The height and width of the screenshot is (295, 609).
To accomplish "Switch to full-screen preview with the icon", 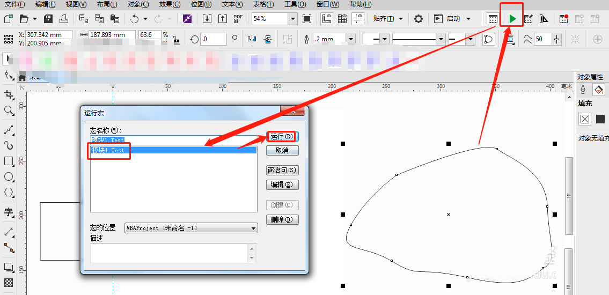I will click(x=307, y=19).
